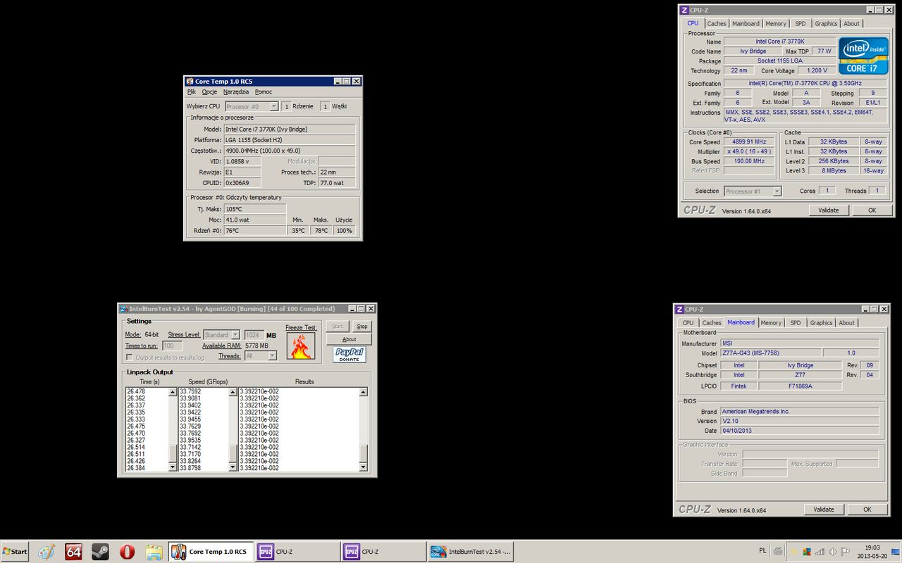Click Validate in upper CPU-Z window
Image resolution: width=902 pixels, height=563 pixels.
pos(828,210)
